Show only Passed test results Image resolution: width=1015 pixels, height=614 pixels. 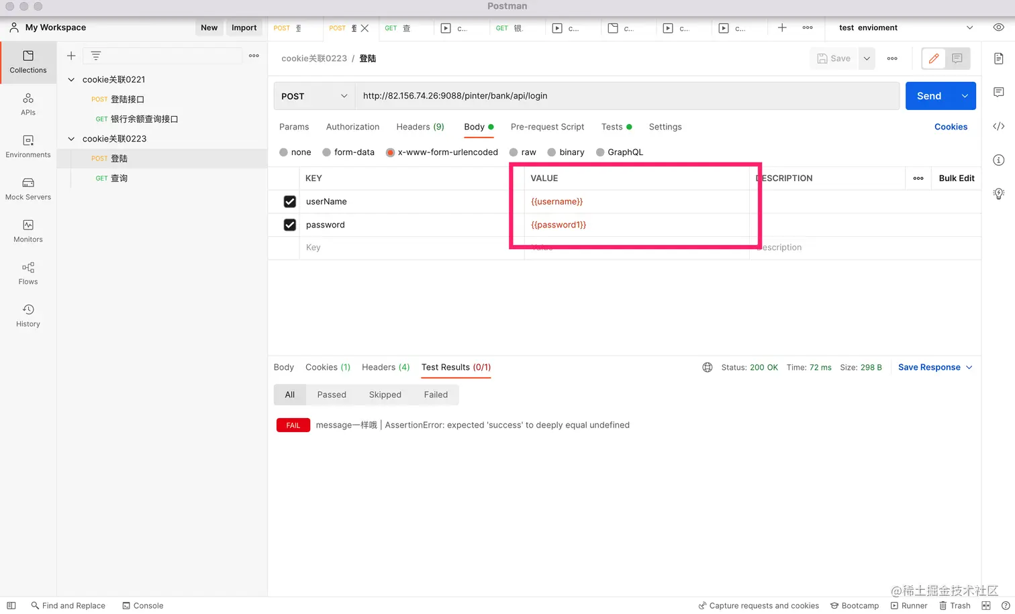(332, 395)
